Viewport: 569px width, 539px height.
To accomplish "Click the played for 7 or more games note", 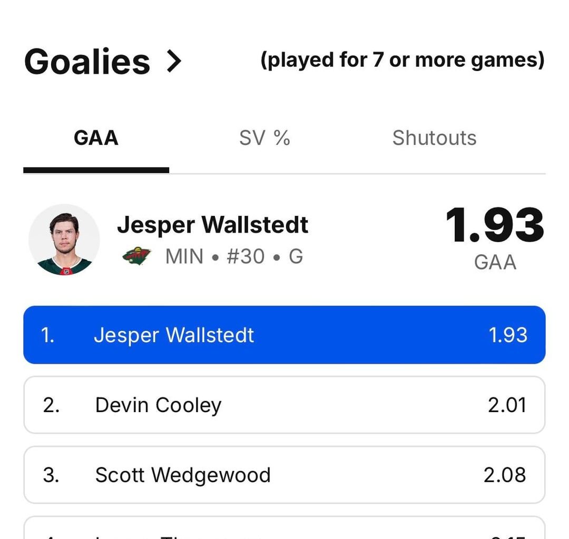I will click(403, 61).
